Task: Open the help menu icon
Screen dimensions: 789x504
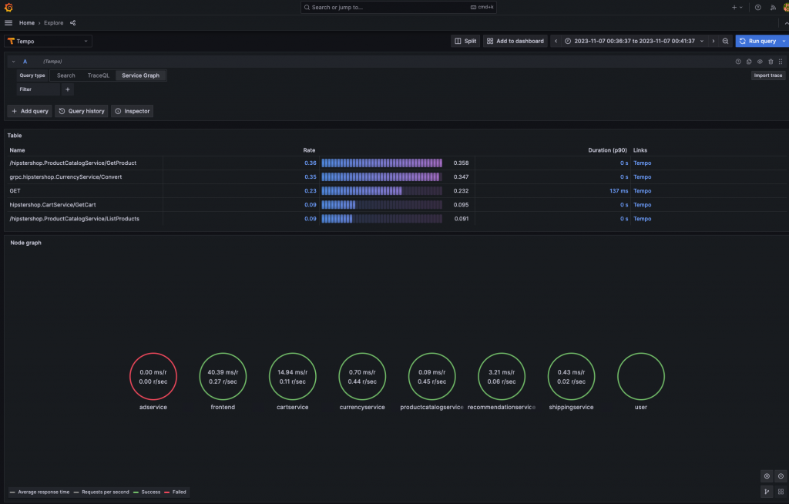Action: [758, 7]
